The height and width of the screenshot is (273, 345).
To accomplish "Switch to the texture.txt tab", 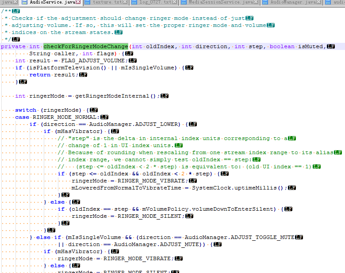I will click(106, 2).
